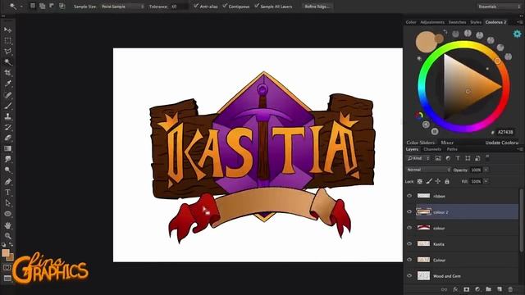This screenshot has width=525, height=295.
Task: Toggle the Contiguous checkbox
Action: coord(225,6)
